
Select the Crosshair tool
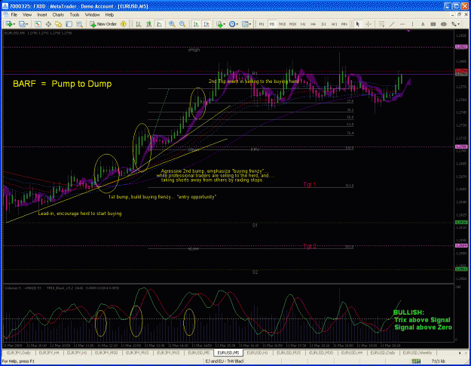(x=369, y=24)
